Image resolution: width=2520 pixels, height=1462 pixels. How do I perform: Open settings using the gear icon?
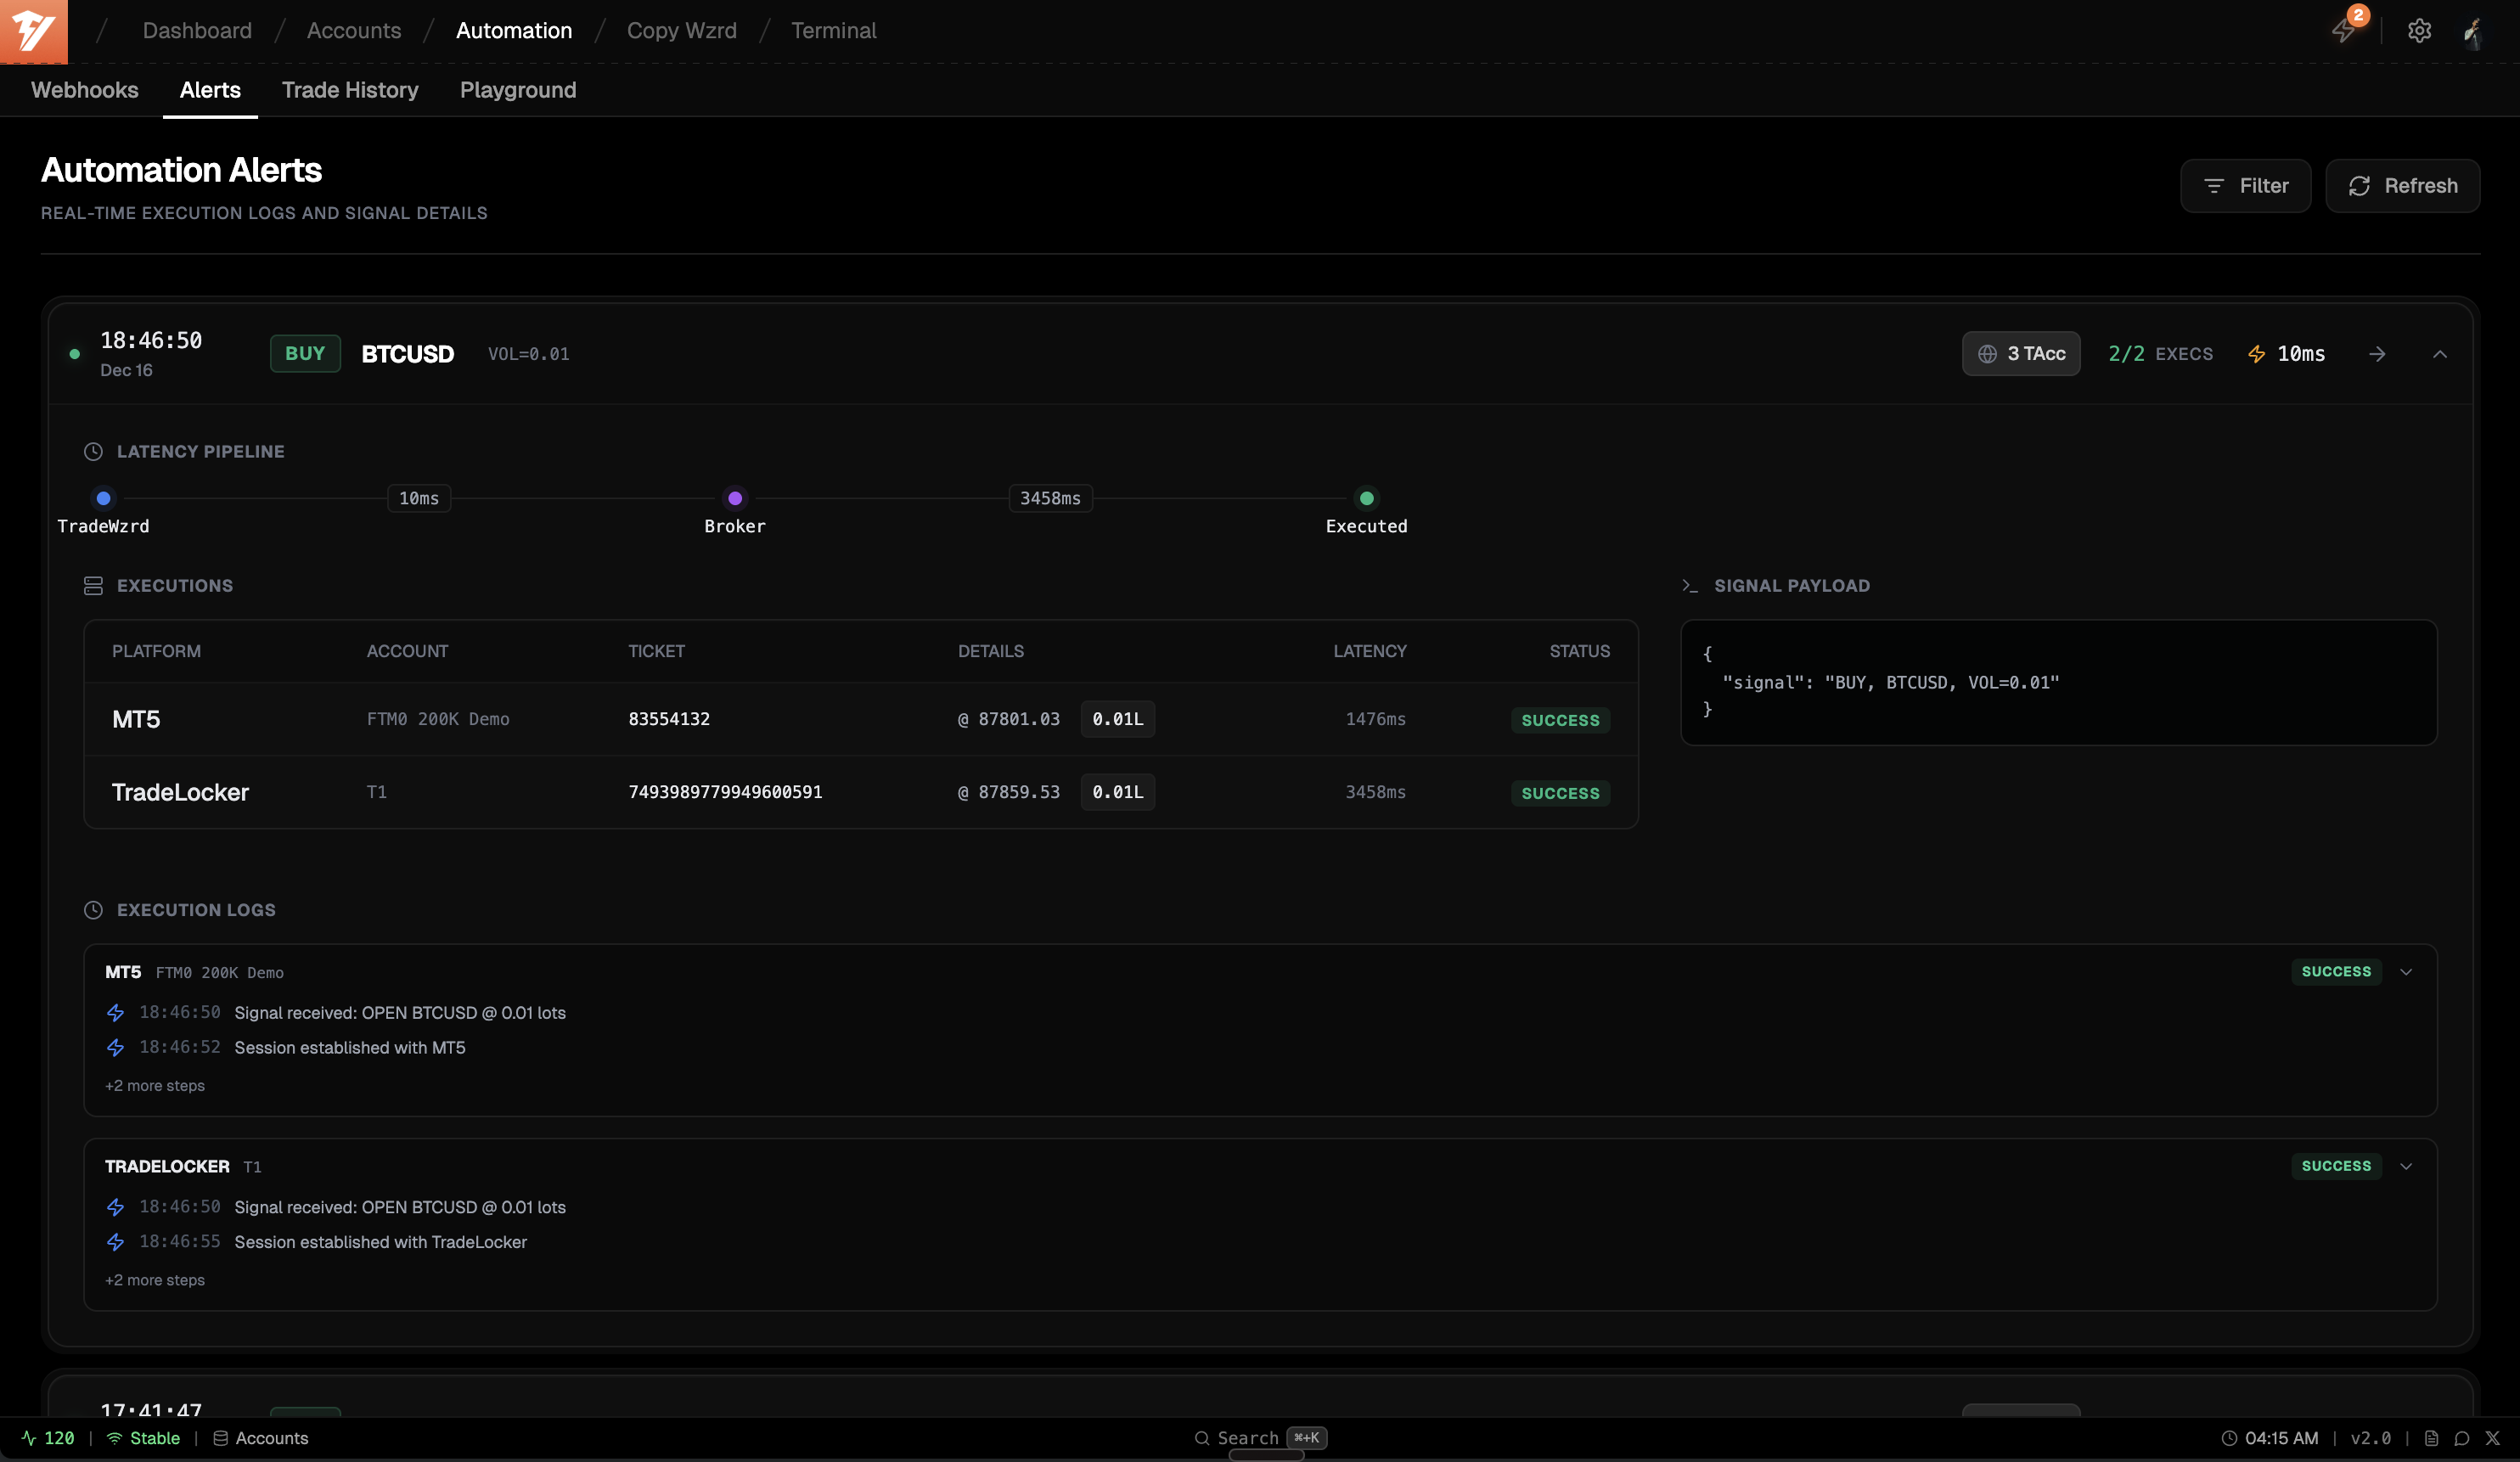[2419, 31]
